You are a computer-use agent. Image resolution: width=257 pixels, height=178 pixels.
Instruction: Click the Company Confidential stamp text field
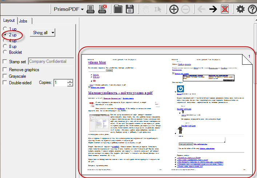tap(51, 62)
